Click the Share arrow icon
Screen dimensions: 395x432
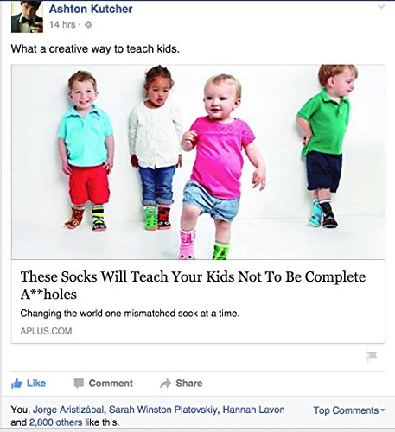165,383
